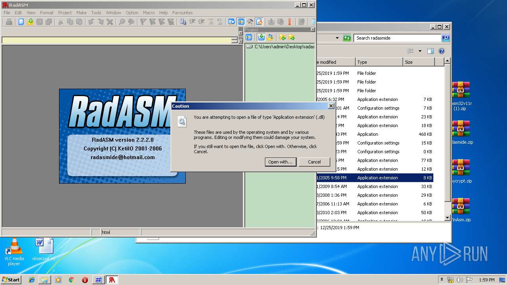Screen dimensions: 507x285
Task: Click the Explorer search field
Action: tap(397, 38)
